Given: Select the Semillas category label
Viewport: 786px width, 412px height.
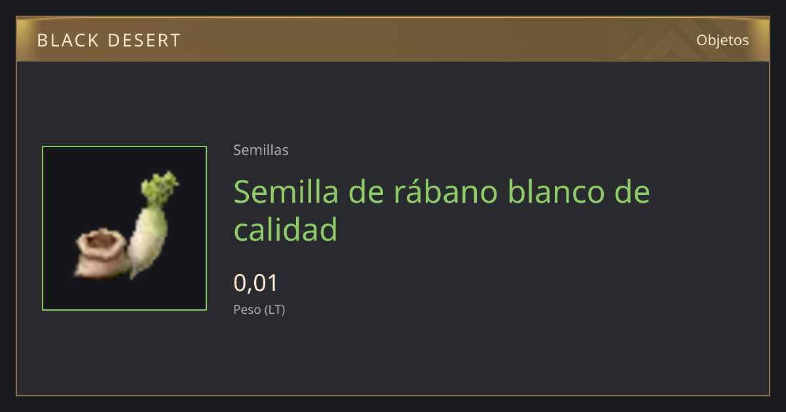Looking at the screenshot, I should tap(261, 150).
